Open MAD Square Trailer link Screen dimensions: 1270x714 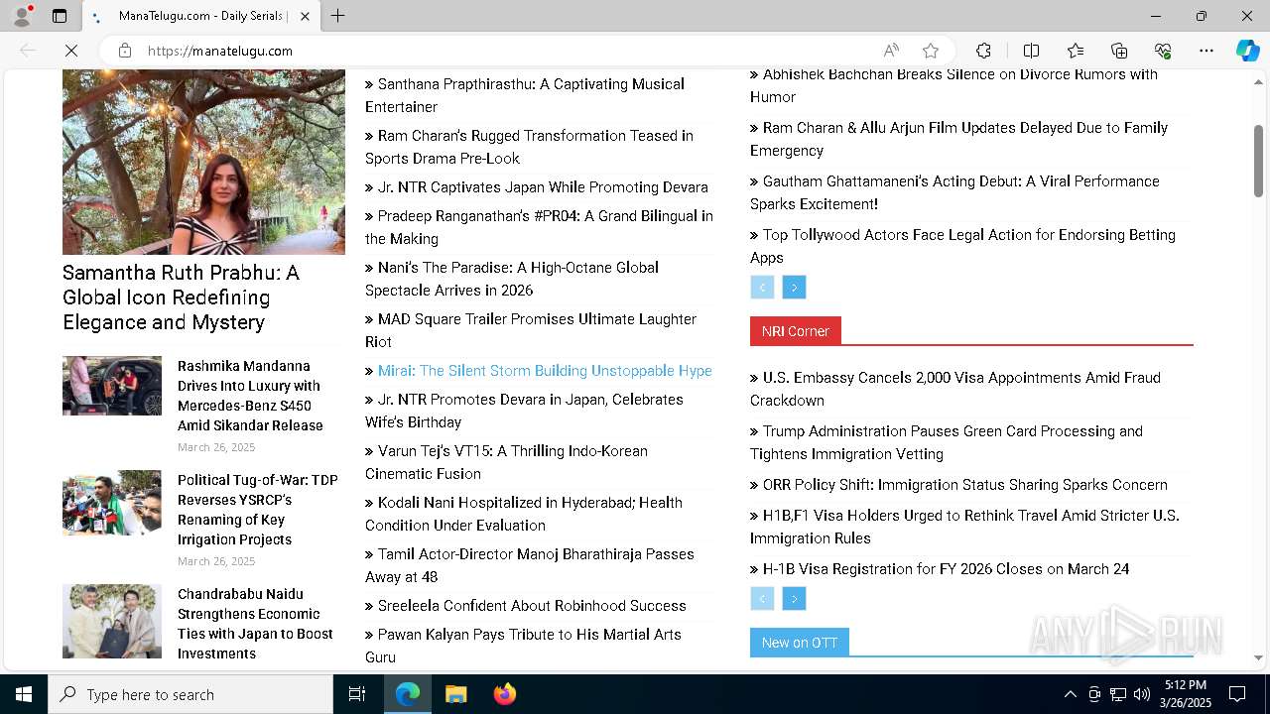pos(531,330)
